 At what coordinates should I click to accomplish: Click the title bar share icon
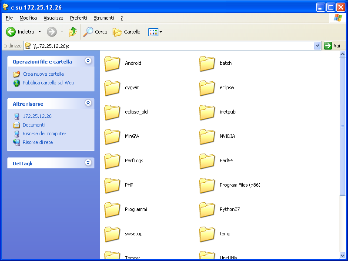point(6,7)
